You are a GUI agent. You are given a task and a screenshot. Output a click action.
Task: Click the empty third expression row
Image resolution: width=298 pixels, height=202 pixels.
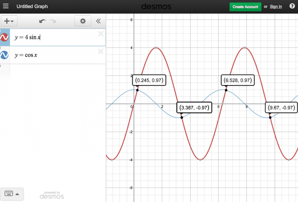point(56,71)
